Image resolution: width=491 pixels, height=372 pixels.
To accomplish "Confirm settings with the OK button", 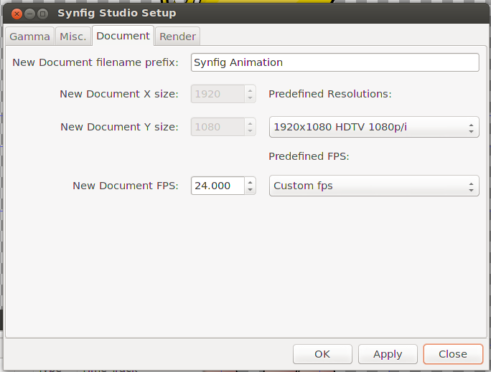I will pyautogui.click(x=322, y=354).
